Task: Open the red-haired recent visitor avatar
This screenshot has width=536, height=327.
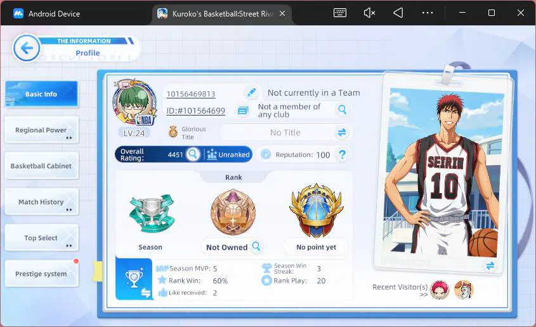Action: (439, 290)
